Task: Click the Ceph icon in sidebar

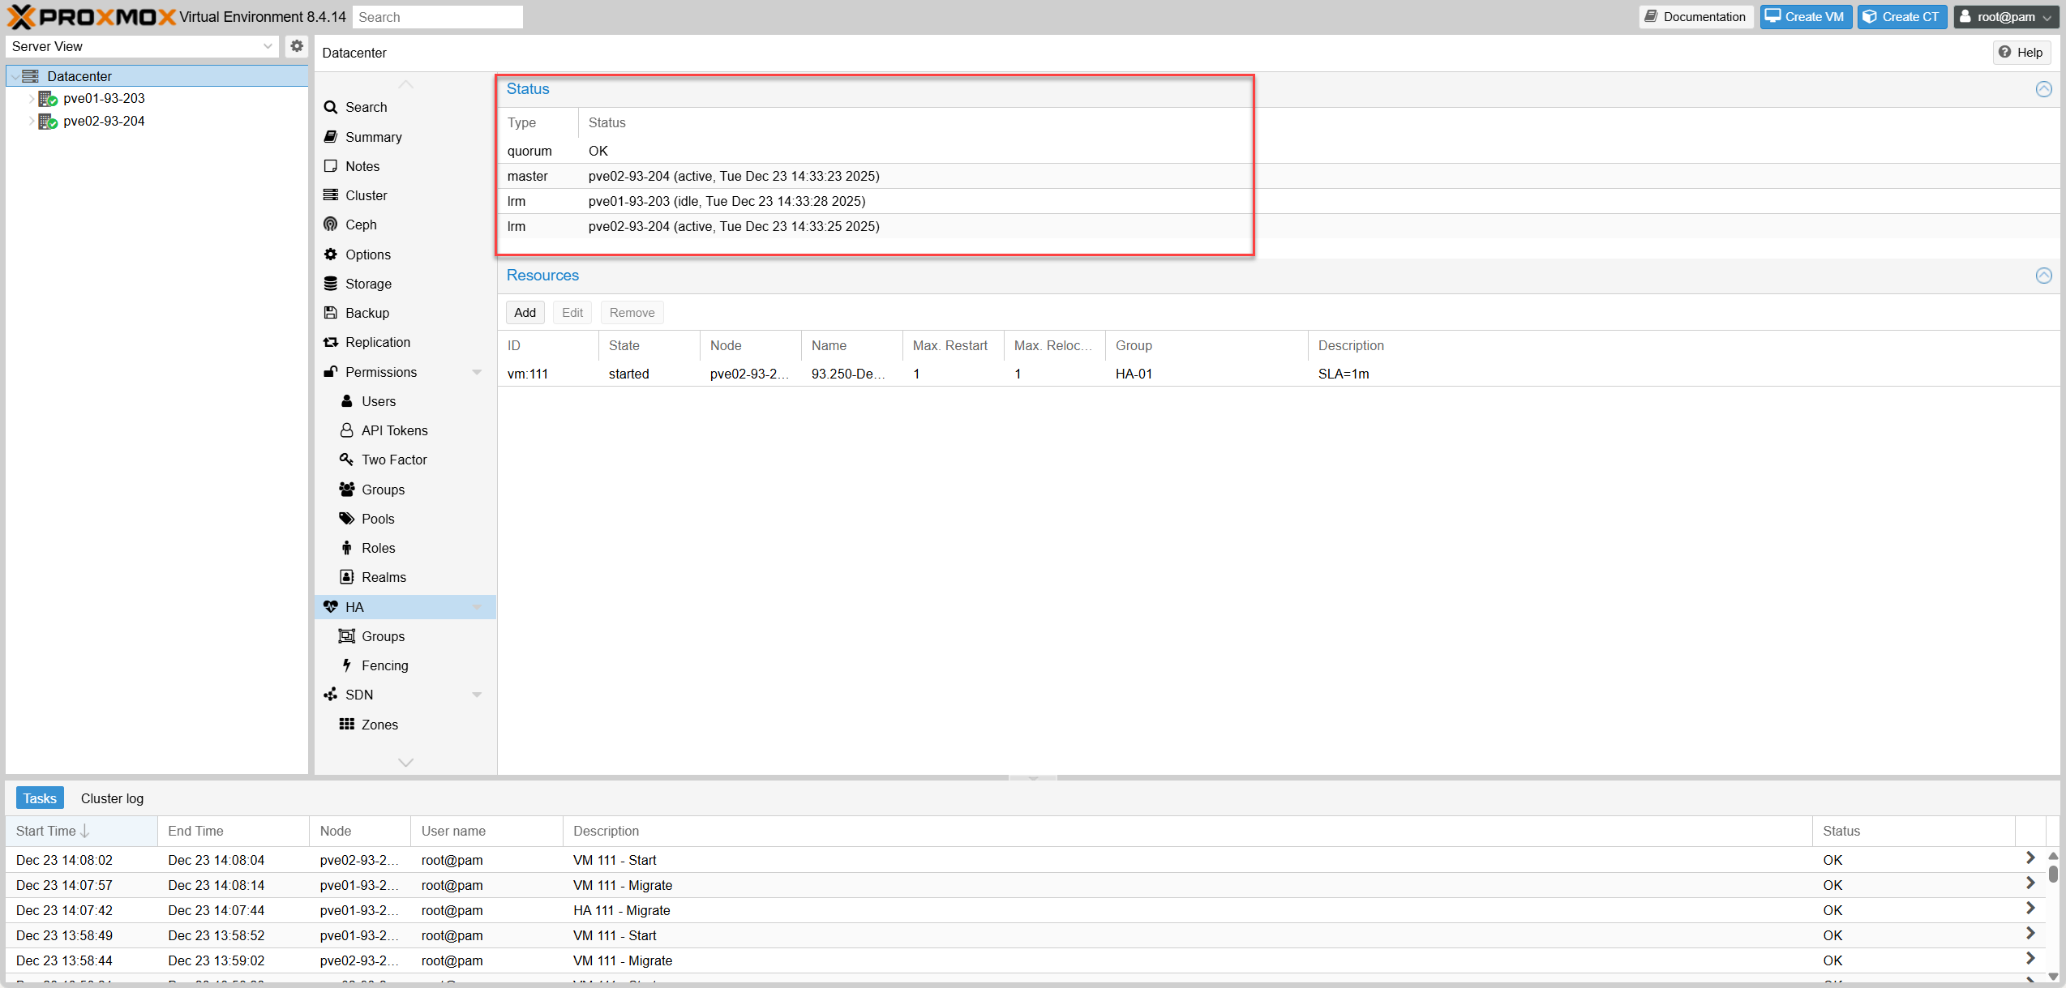Action: [331, 225]
